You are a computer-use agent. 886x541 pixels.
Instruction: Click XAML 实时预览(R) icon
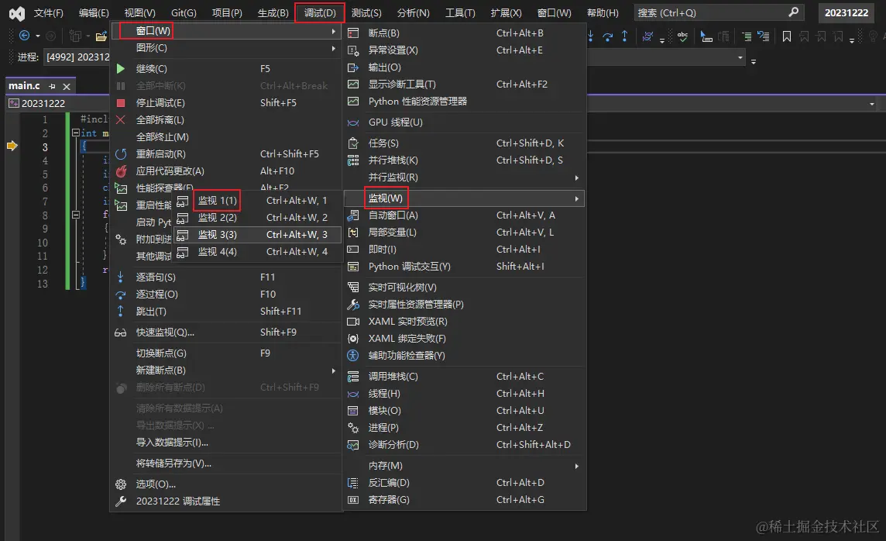[353, 321]
